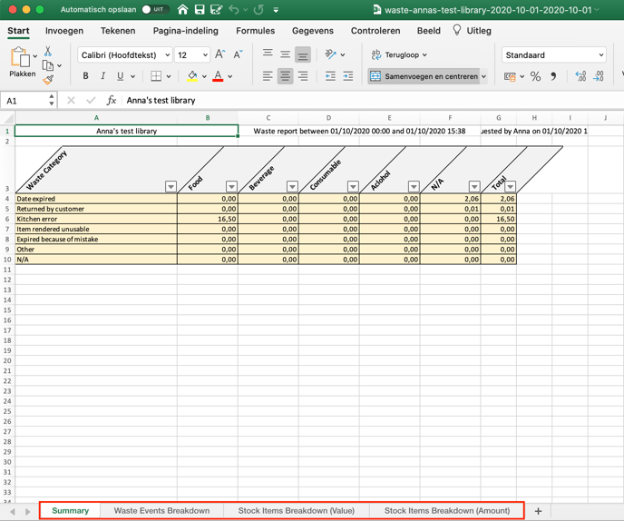Toggle center horizontal alignment
This screenshot has height=521, width=624.
[x=285, y=76]
